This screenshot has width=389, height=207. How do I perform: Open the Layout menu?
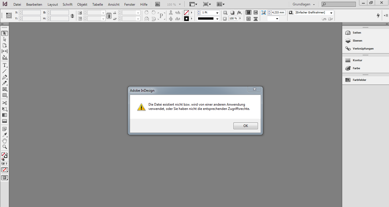[53, 5]
